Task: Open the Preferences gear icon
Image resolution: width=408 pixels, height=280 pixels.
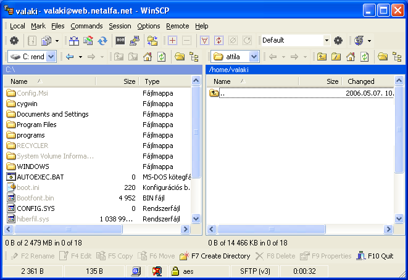Action: tap(14, 41)
